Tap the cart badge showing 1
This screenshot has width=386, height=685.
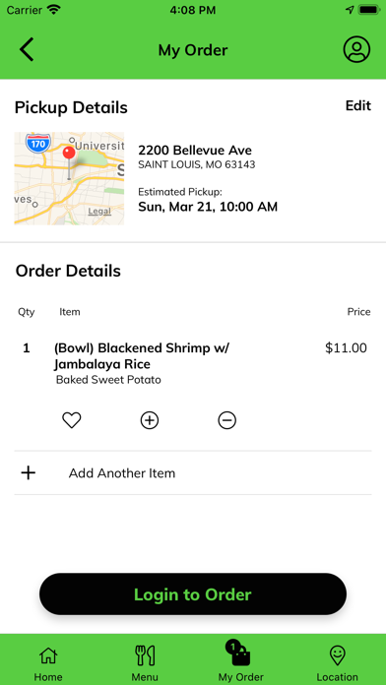[x=233, y=647]
